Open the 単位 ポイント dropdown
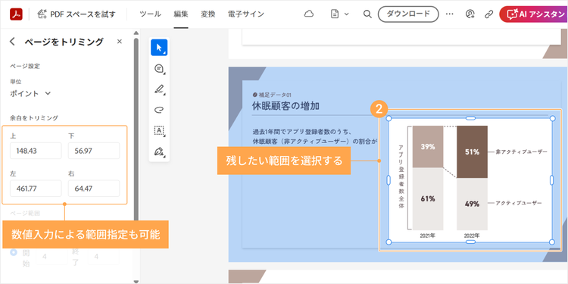568x284 pixels. tap(30, 93)
